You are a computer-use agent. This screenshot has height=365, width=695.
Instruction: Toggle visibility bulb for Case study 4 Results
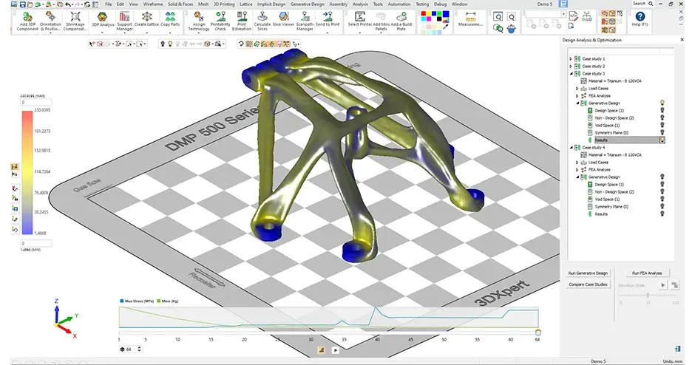tap(662, 214)
